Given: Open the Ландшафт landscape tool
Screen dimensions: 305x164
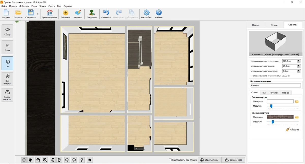Looking at the screenshot, I should 91,14.
